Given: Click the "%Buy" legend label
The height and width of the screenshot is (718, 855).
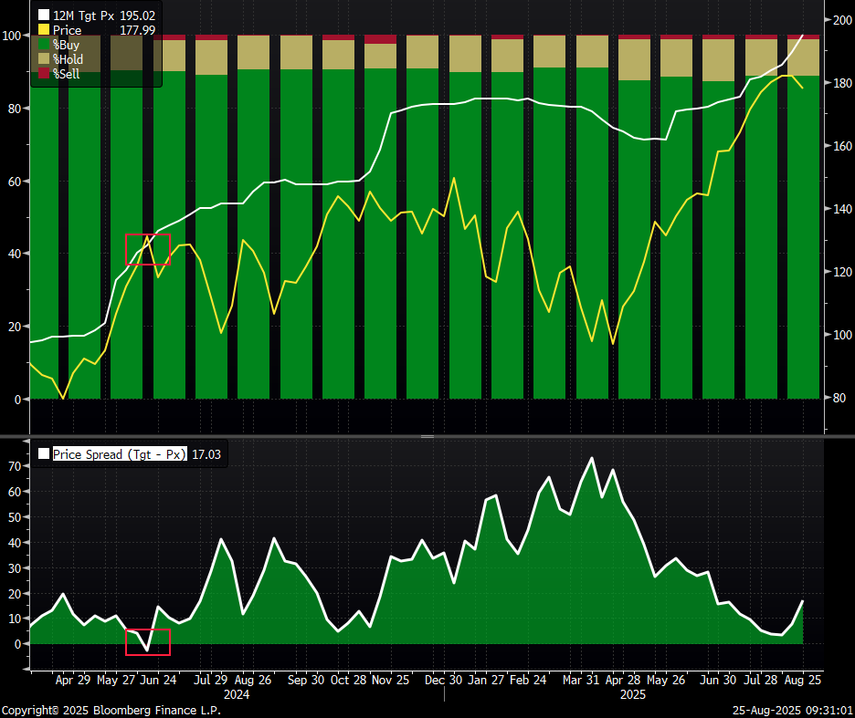Looking at the screenshot, I should point(66,45).
